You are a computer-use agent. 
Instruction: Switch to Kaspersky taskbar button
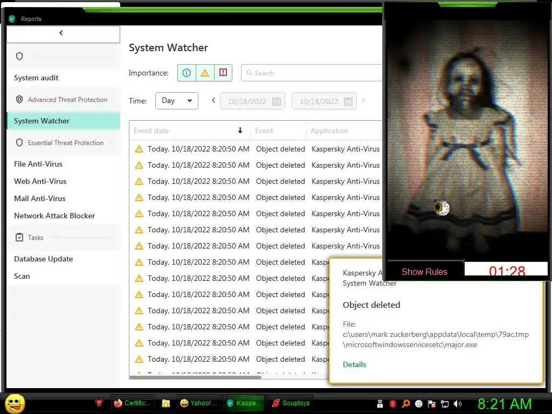click(244, 403)
